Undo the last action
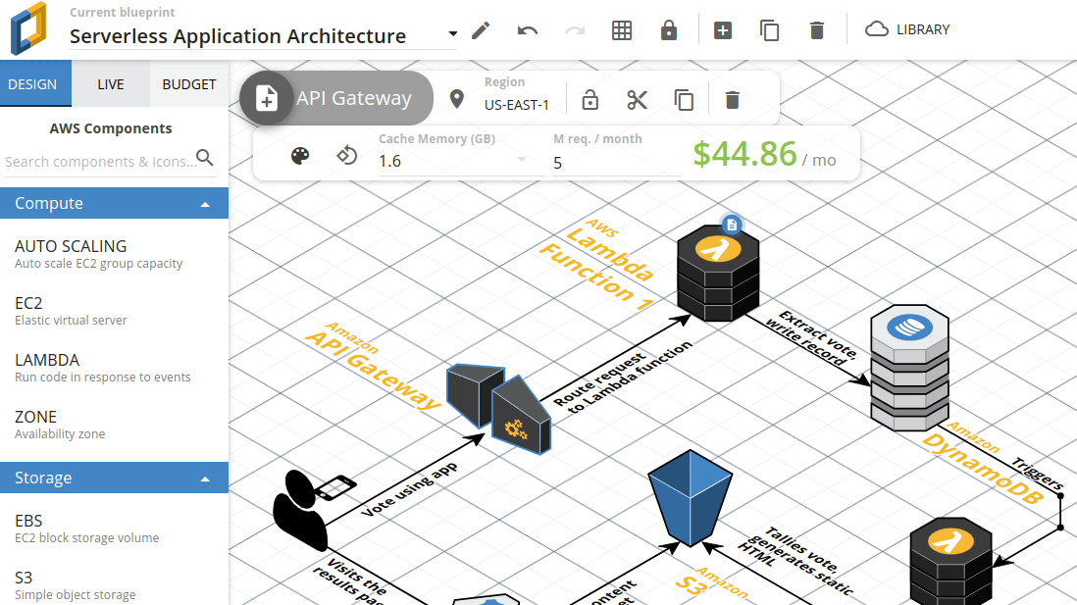The height and width of the screenshot is (605, 1077). point(527,30)
